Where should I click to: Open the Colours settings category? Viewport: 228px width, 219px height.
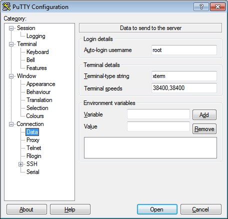tap(35, 116)
